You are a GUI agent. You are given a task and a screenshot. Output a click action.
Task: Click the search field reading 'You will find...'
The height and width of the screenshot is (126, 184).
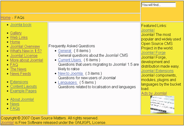pyautogui.click(x=159, y=5)
